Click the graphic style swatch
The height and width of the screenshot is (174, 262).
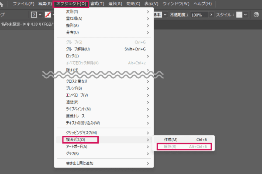(239, 15)
